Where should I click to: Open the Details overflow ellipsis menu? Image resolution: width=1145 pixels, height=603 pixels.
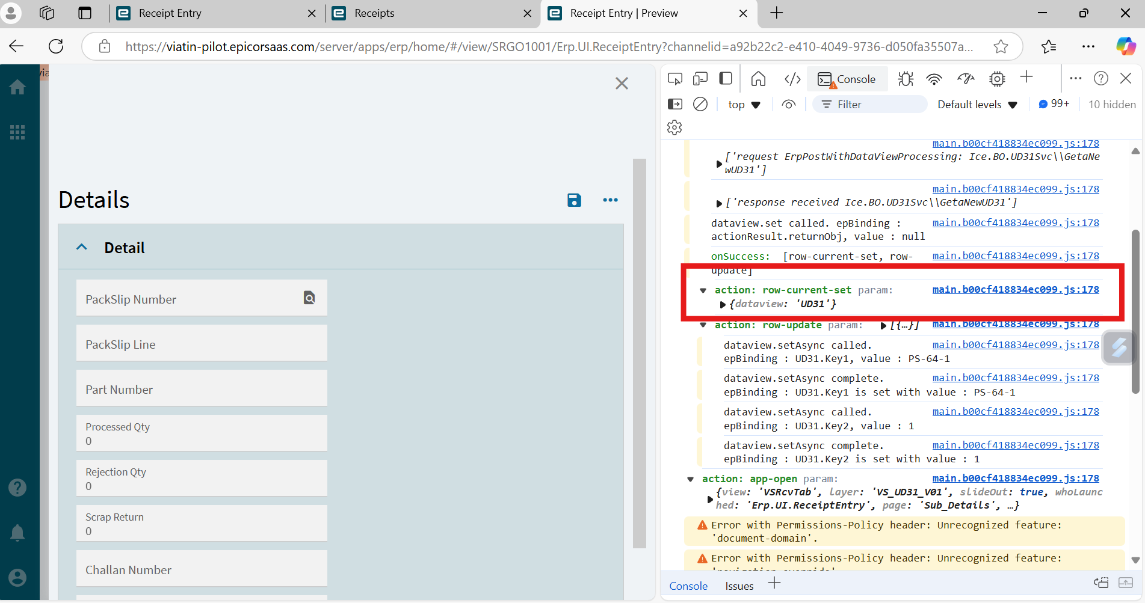610,200
